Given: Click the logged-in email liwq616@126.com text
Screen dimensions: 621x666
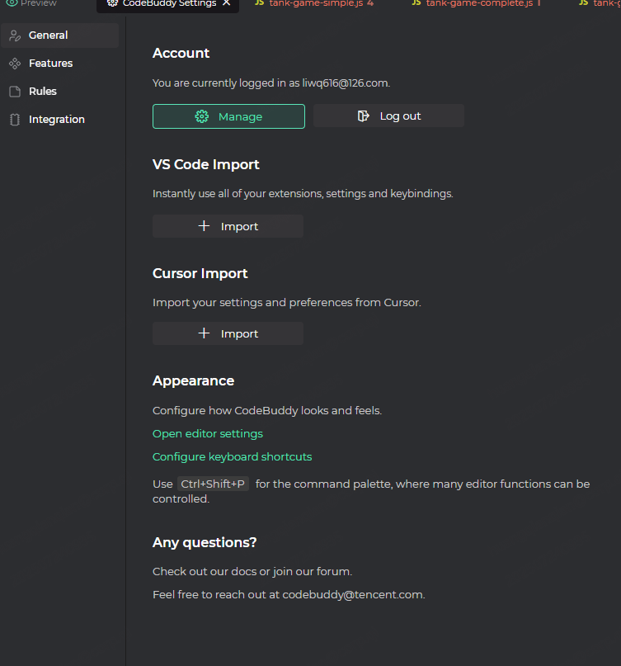Looking at the screenshot, I should (x=345, y=83).
